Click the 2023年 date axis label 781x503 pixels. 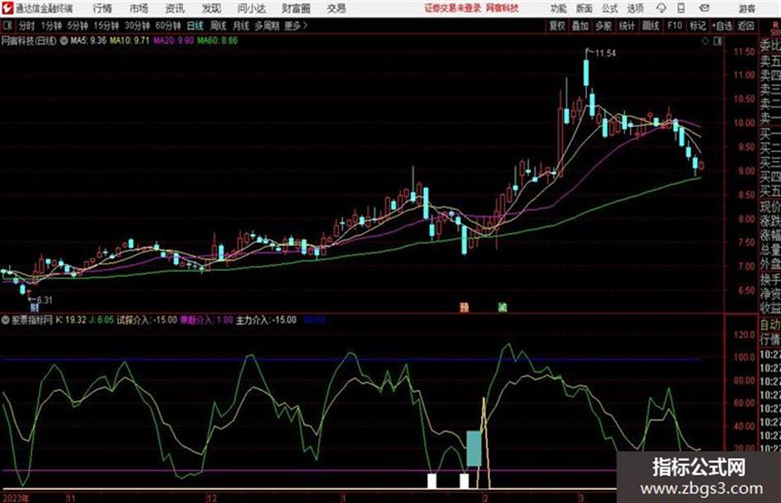(x=16, y=498)
